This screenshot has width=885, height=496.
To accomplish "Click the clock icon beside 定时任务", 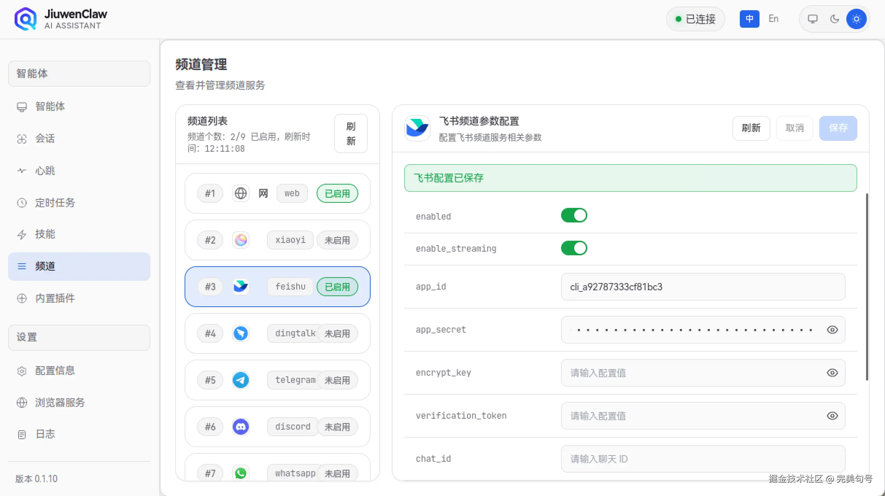I will click(x=22, y=203).
